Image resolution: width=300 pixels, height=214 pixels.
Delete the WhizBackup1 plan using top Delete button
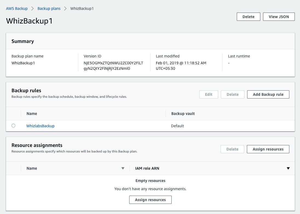248,17
